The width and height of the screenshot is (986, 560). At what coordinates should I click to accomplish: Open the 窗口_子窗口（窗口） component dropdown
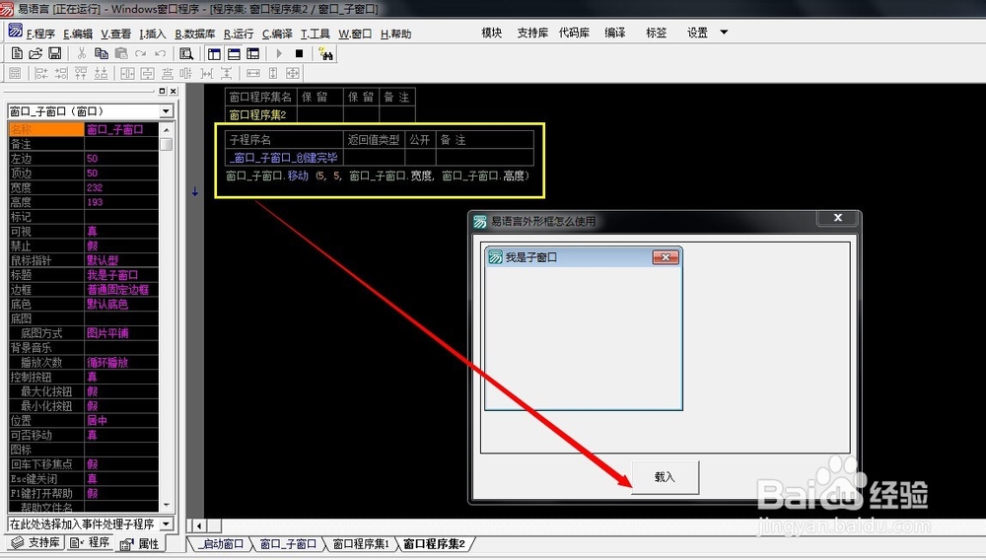pos(166,111)
